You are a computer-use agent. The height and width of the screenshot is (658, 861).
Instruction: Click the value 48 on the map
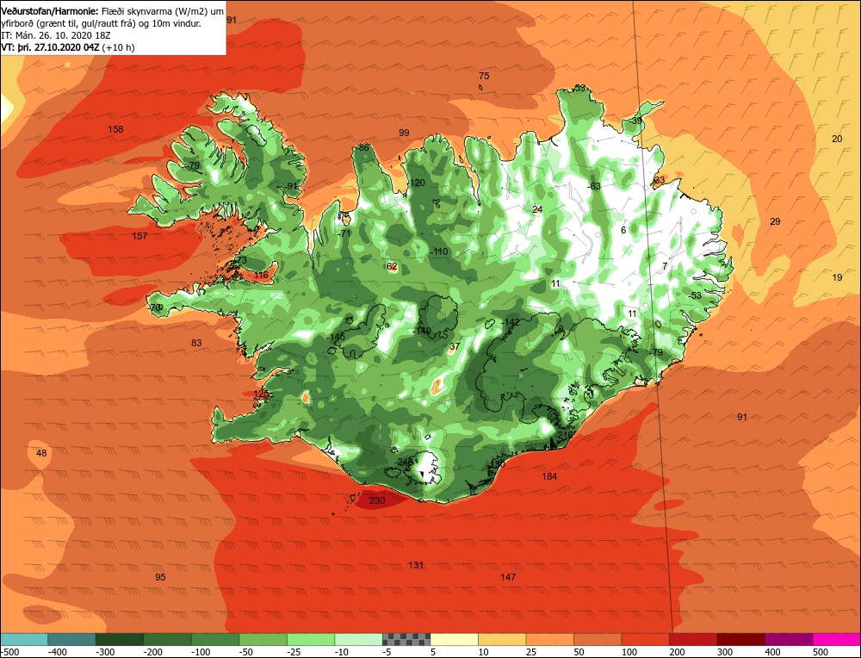pos(41,453)
